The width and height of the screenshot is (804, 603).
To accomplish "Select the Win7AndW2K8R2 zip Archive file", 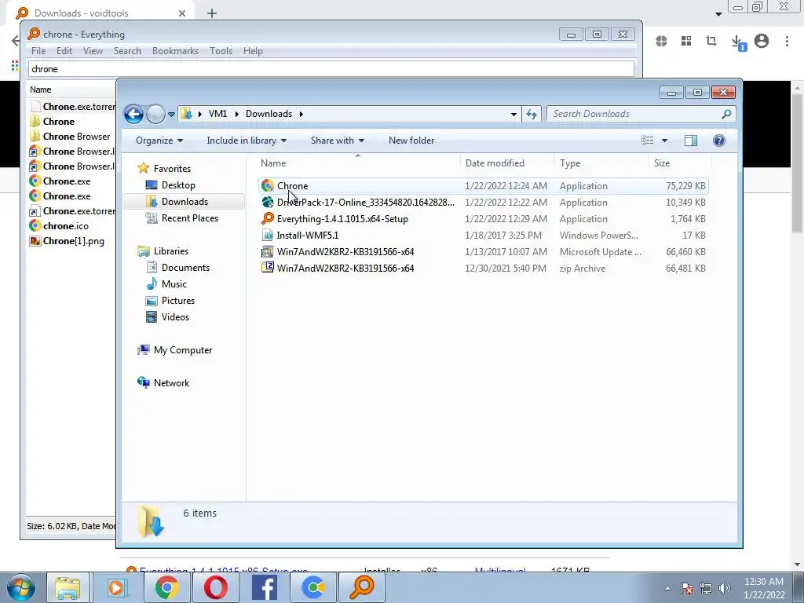I will [483, 269].
